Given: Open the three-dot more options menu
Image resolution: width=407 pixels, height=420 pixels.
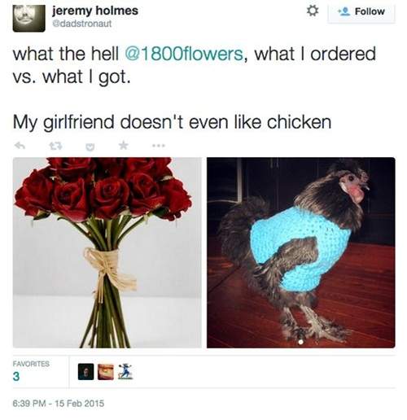Looking at the screenshot, I should (159, 146).
